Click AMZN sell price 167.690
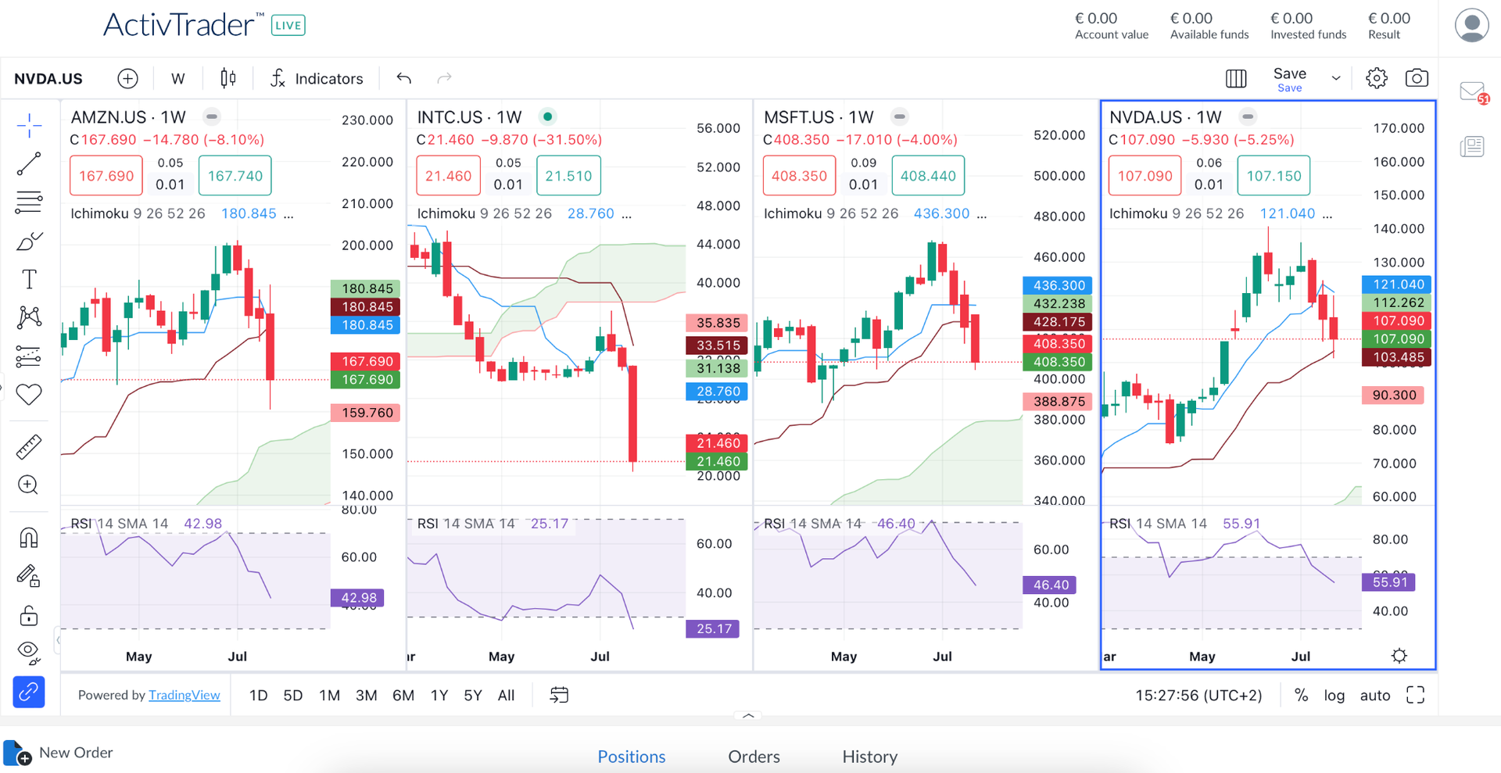 coord(106,176)
